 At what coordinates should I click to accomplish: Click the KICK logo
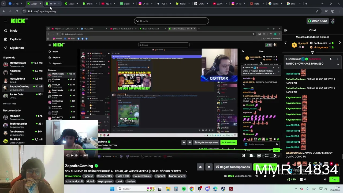[20, 21]
